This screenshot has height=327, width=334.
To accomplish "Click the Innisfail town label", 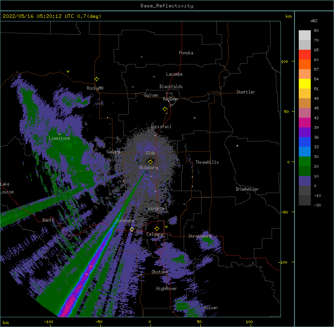I will 161,127.
